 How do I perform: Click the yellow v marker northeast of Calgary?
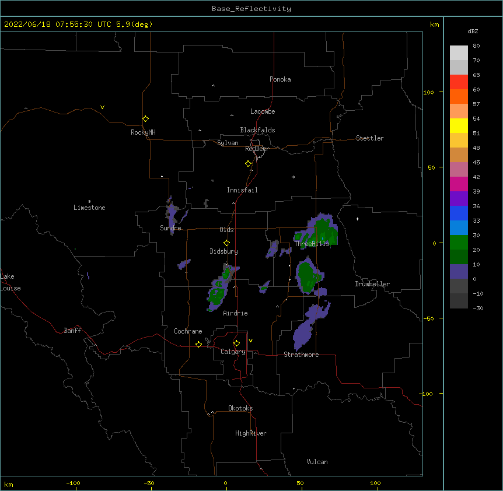[x=250, y=341]
